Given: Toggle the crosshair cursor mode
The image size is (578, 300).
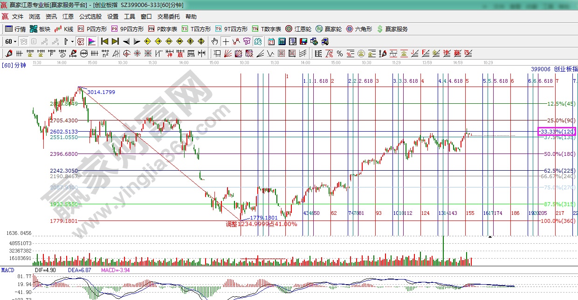Looking at the screenshot, I should pos(226,41).
